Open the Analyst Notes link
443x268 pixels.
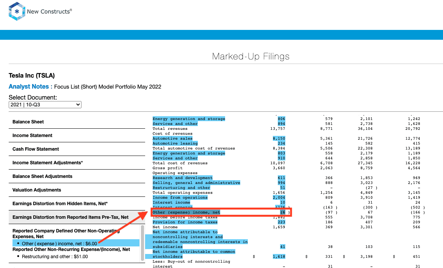point(28,87)
